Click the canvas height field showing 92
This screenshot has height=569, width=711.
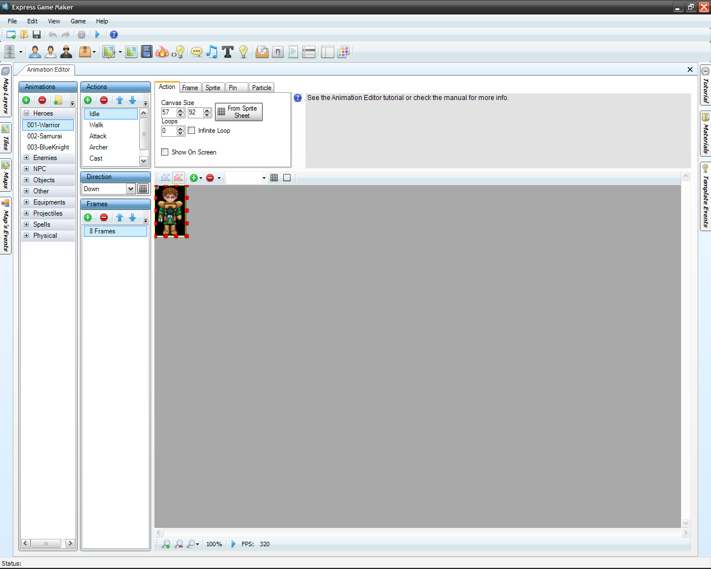196,112
